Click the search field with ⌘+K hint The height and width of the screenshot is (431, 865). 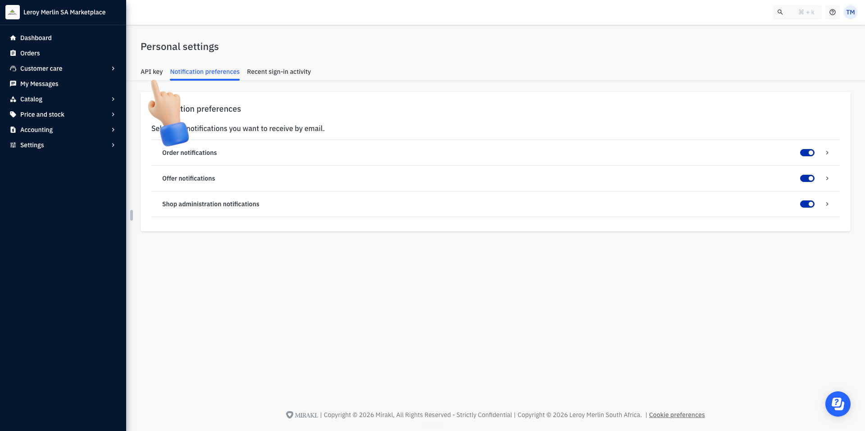[797, 12]
